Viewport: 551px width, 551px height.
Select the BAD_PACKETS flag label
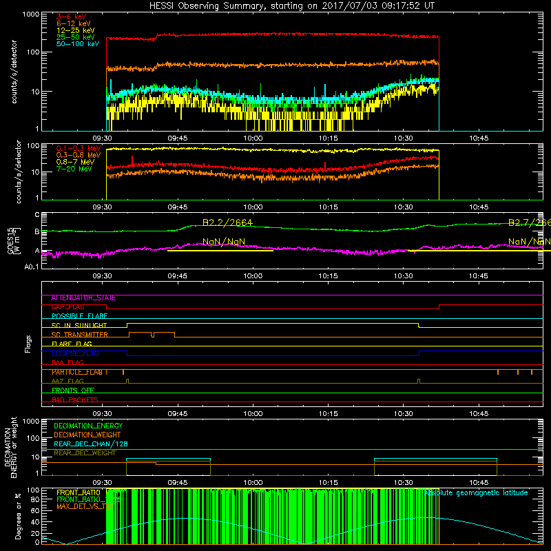pos(75,400)
